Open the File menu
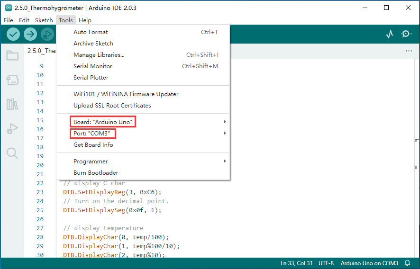 (9, 20)
